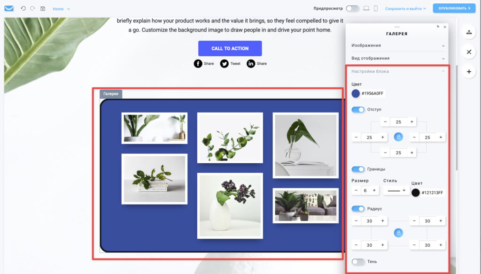This screenshot has height=274, width=481.
Task: Increase the top padding value
Action: coord(411,122)
